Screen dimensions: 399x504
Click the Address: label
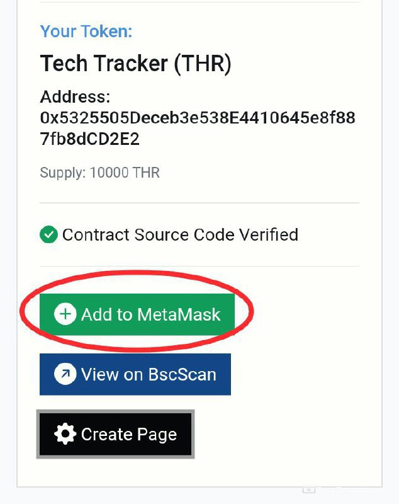coord(75,97)
